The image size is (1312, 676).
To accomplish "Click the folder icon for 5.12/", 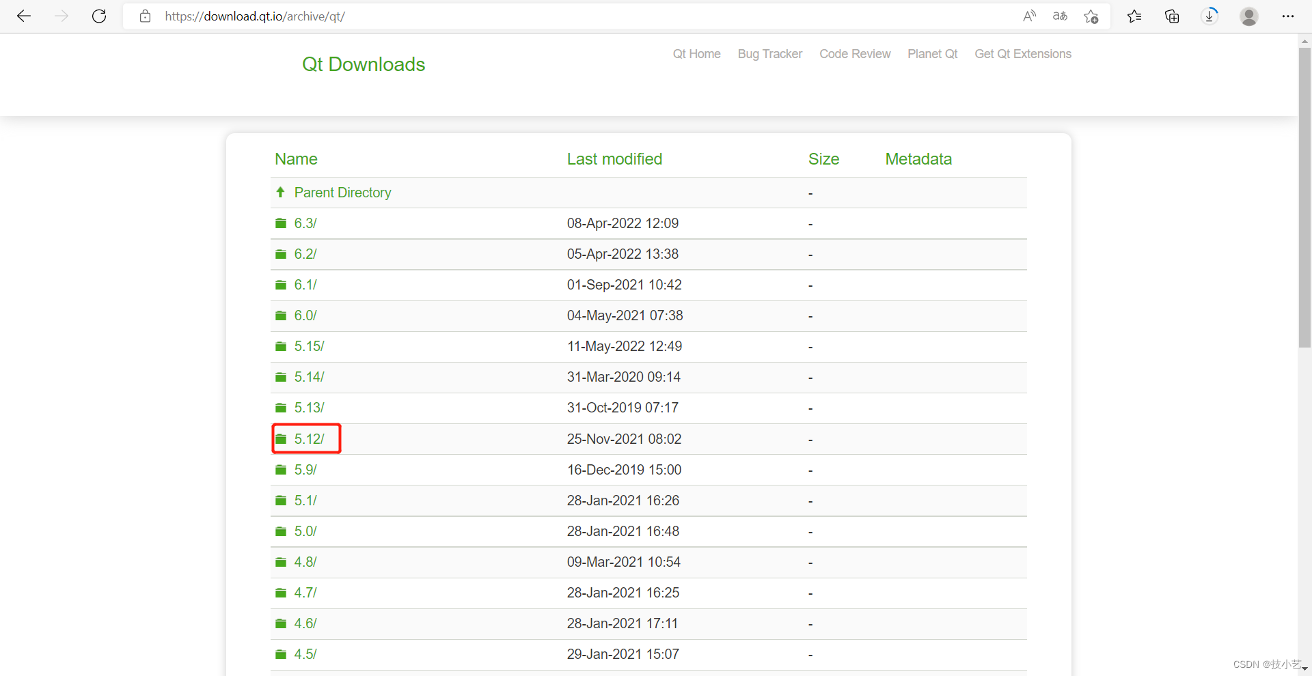I will tap(281, 439).
